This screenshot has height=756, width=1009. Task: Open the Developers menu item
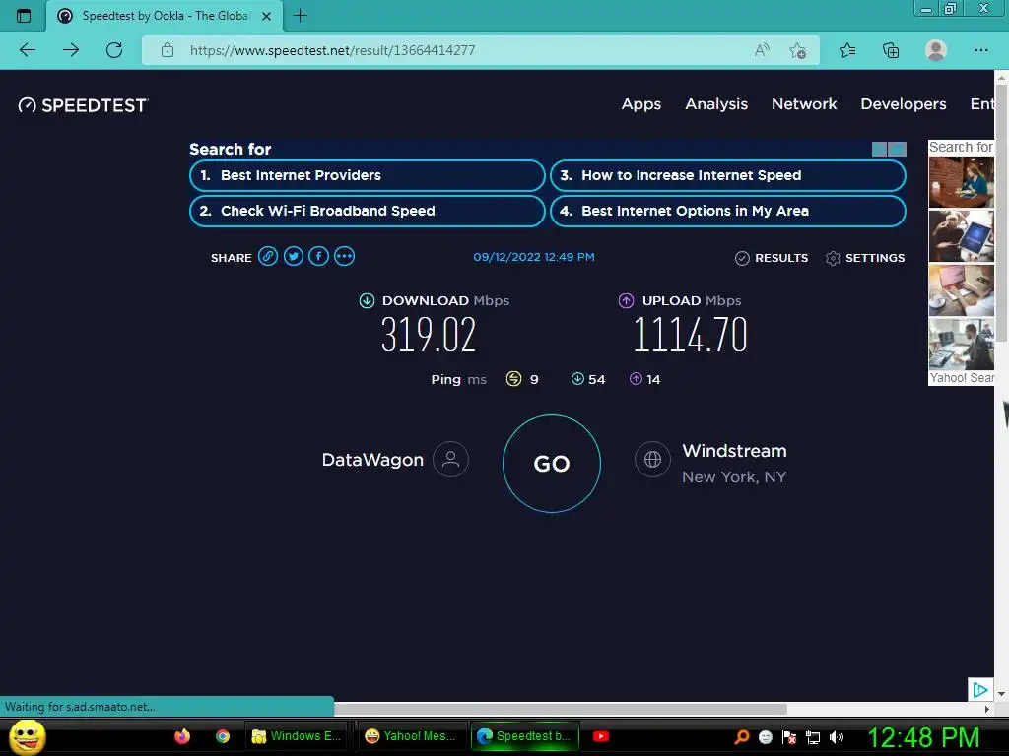[904, 104]
